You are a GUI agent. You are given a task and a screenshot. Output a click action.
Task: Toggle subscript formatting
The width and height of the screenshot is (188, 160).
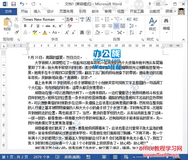[x=54, y=26]
